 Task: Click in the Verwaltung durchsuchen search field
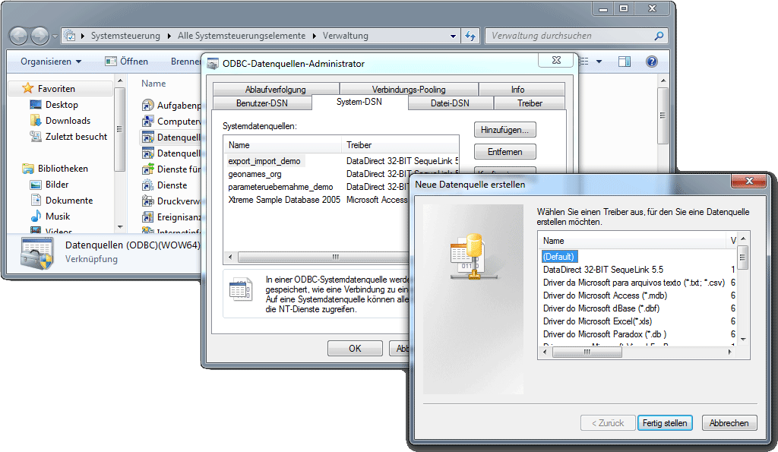coord(570,36)
